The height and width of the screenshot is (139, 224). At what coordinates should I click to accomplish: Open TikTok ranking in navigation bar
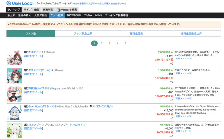[x=88, y=15]
